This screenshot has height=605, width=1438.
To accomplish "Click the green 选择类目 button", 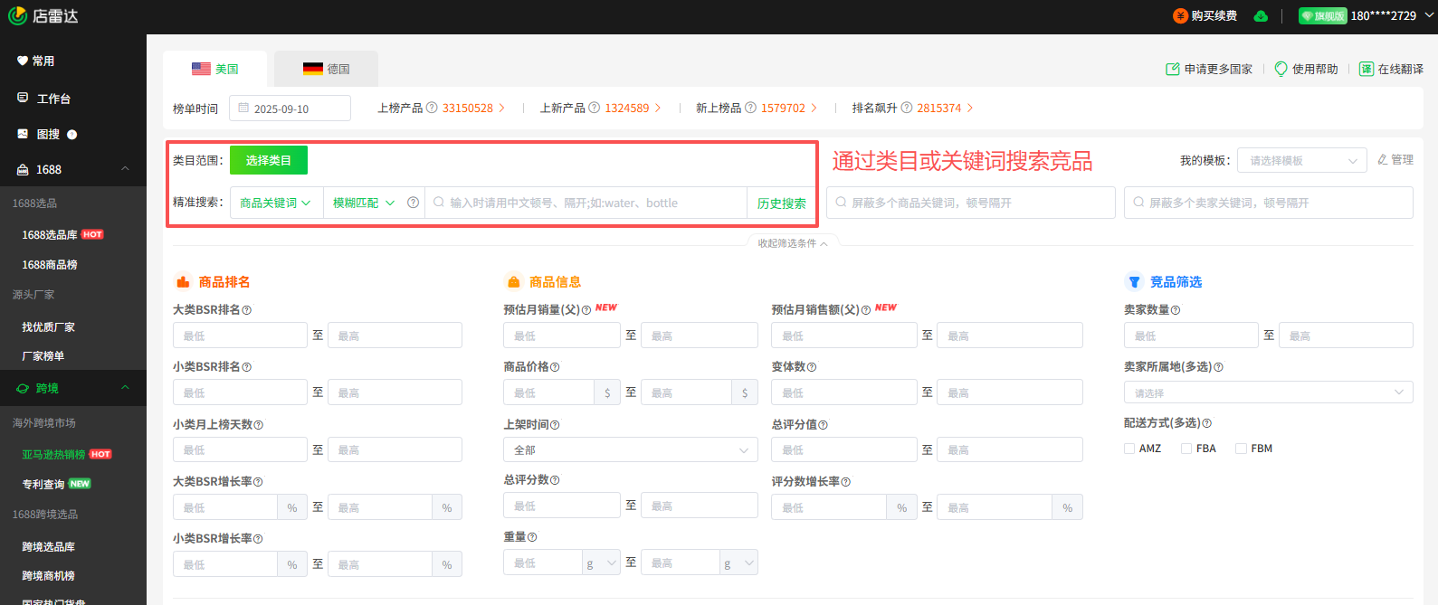I will 269,160.
